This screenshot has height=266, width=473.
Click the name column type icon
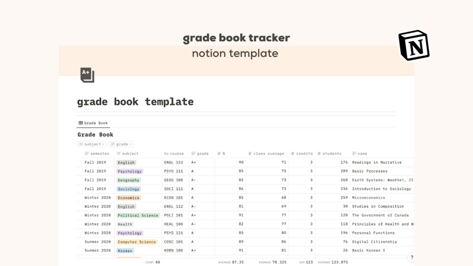coord(354,153)
